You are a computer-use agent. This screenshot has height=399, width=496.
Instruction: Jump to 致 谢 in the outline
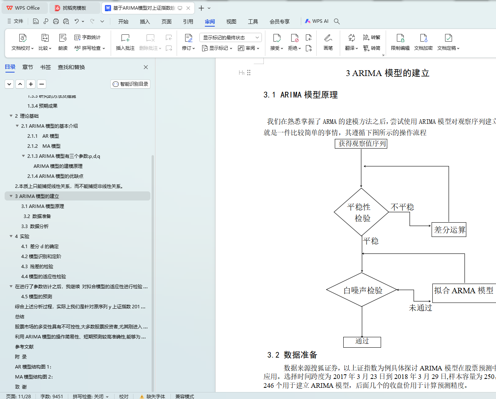tap(21, 387)
